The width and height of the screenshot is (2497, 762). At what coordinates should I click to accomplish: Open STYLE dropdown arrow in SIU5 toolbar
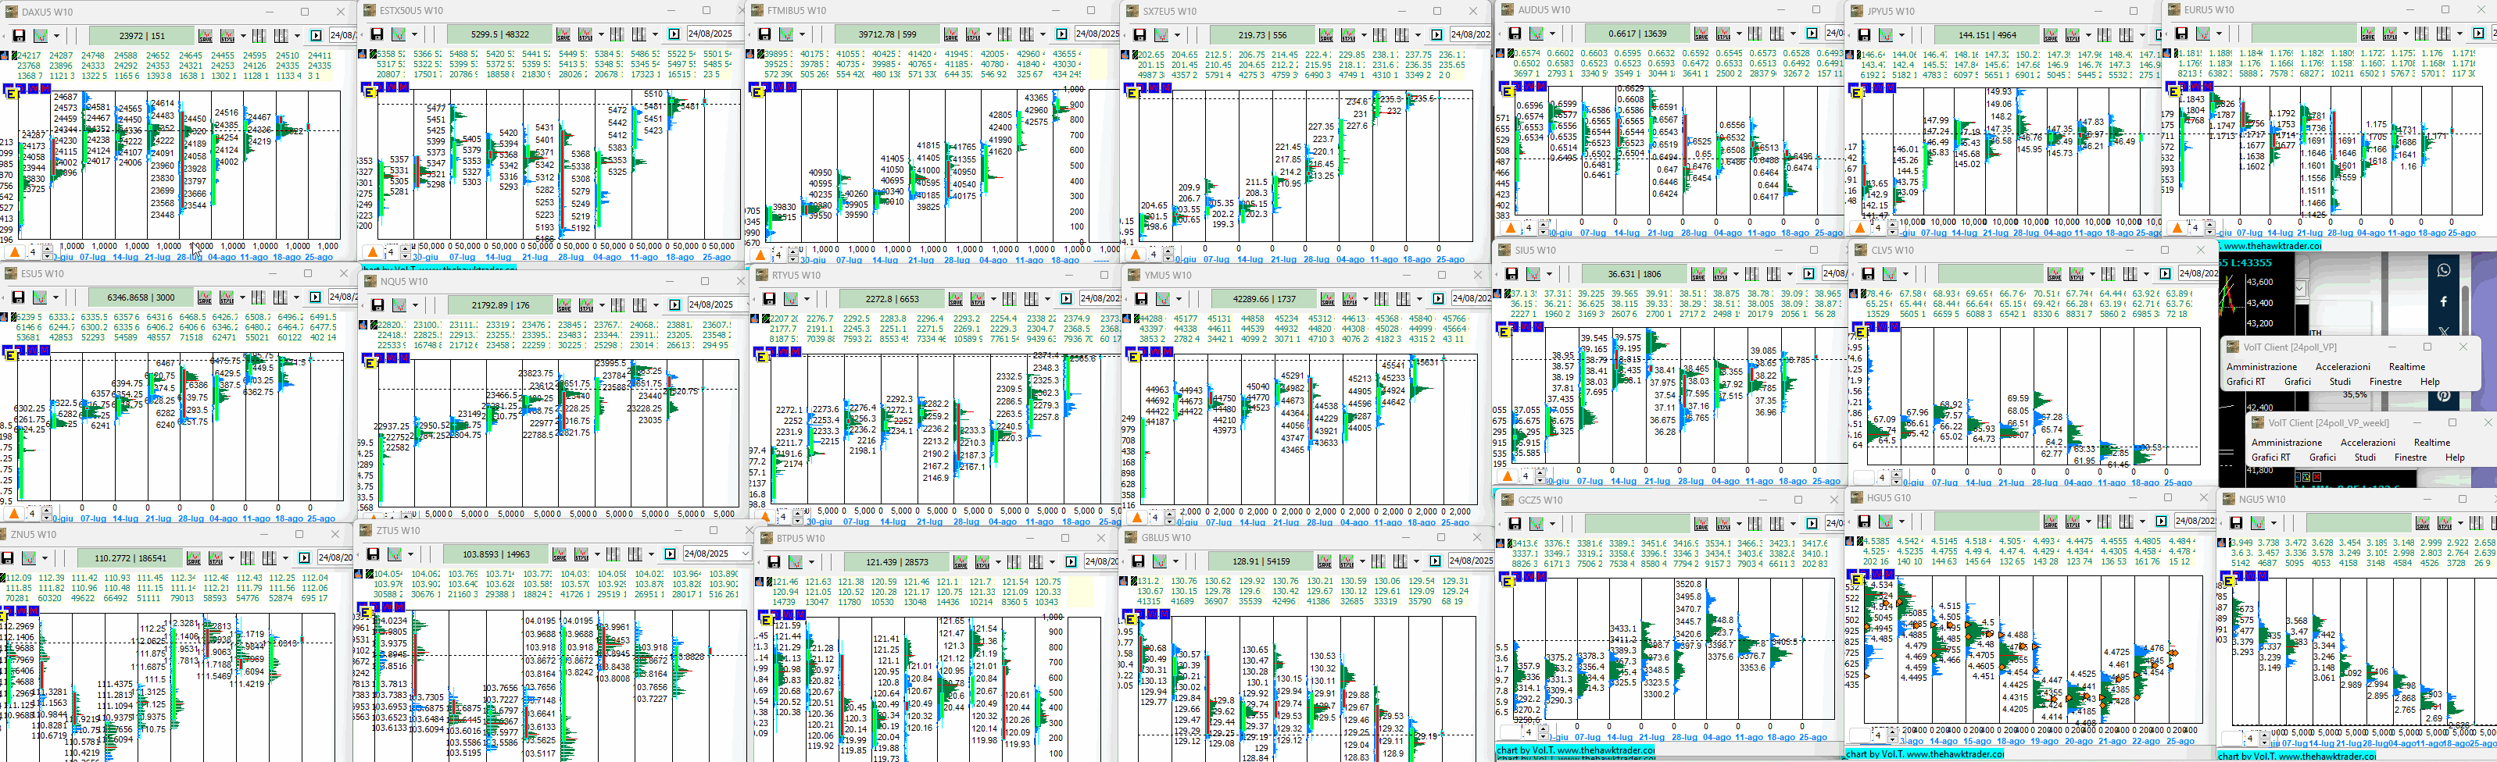(1736, 275)
